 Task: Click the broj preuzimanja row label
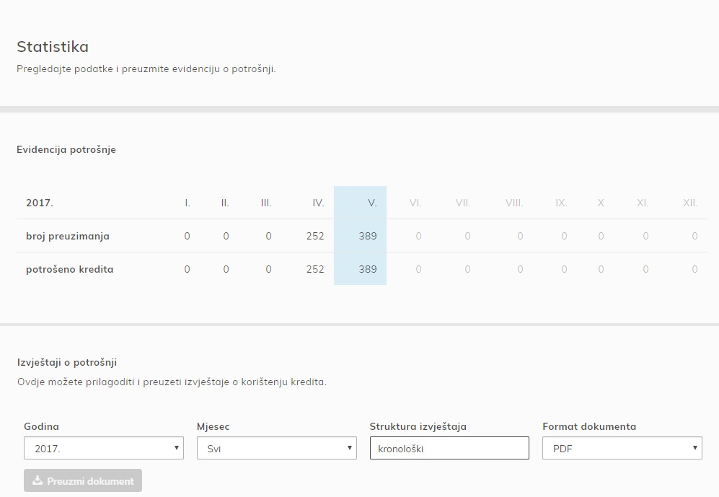[x=68, y=236]
